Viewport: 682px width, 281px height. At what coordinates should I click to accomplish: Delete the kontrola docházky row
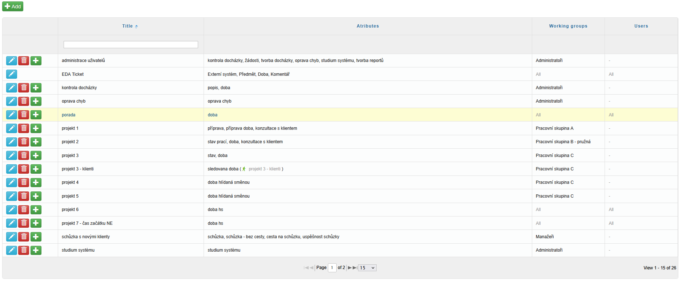tap(24, 88)
